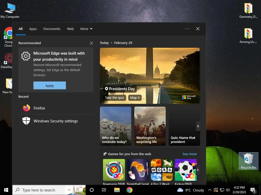Open Firefox from the Recent list
The width and height of the screenshot is (261, 195).
[x=56, y=108]
